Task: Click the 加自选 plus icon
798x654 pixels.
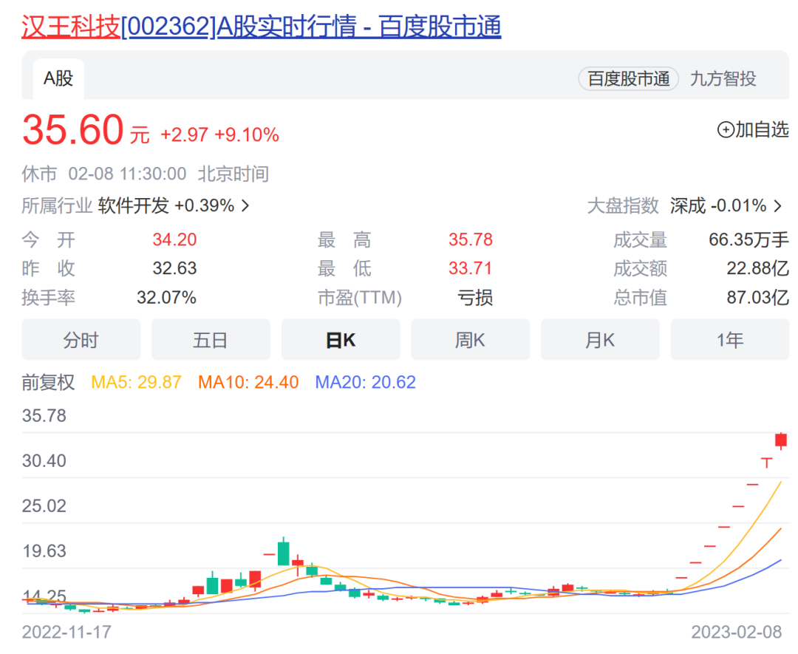Action: click(x=726, y=130)
